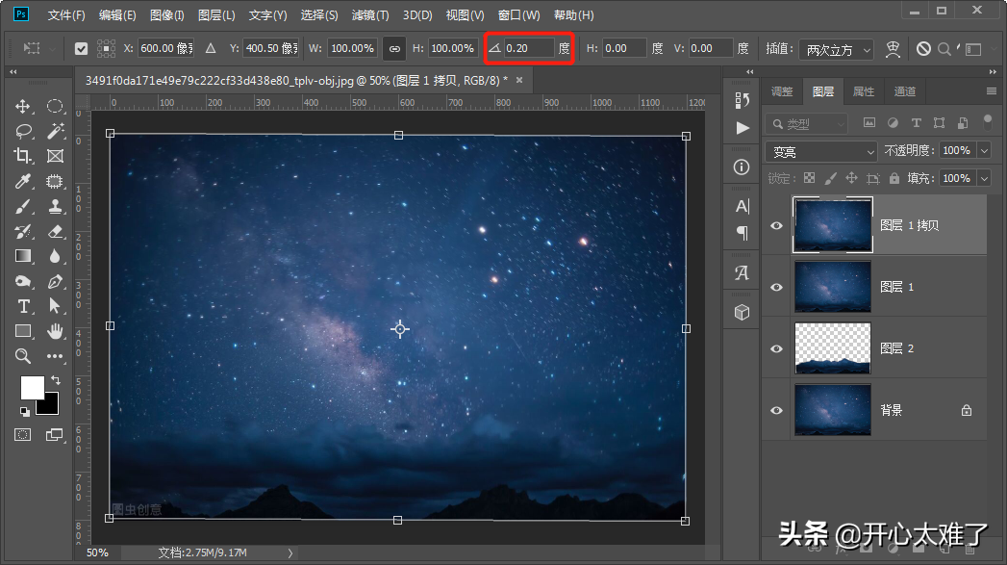Toggle the maintain aspect ratio link

(394, 48)
